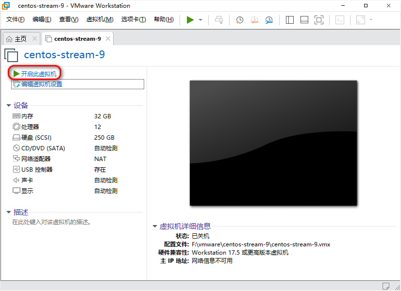
Task: Click the NAT network value
Action: [x=100, y=159]
